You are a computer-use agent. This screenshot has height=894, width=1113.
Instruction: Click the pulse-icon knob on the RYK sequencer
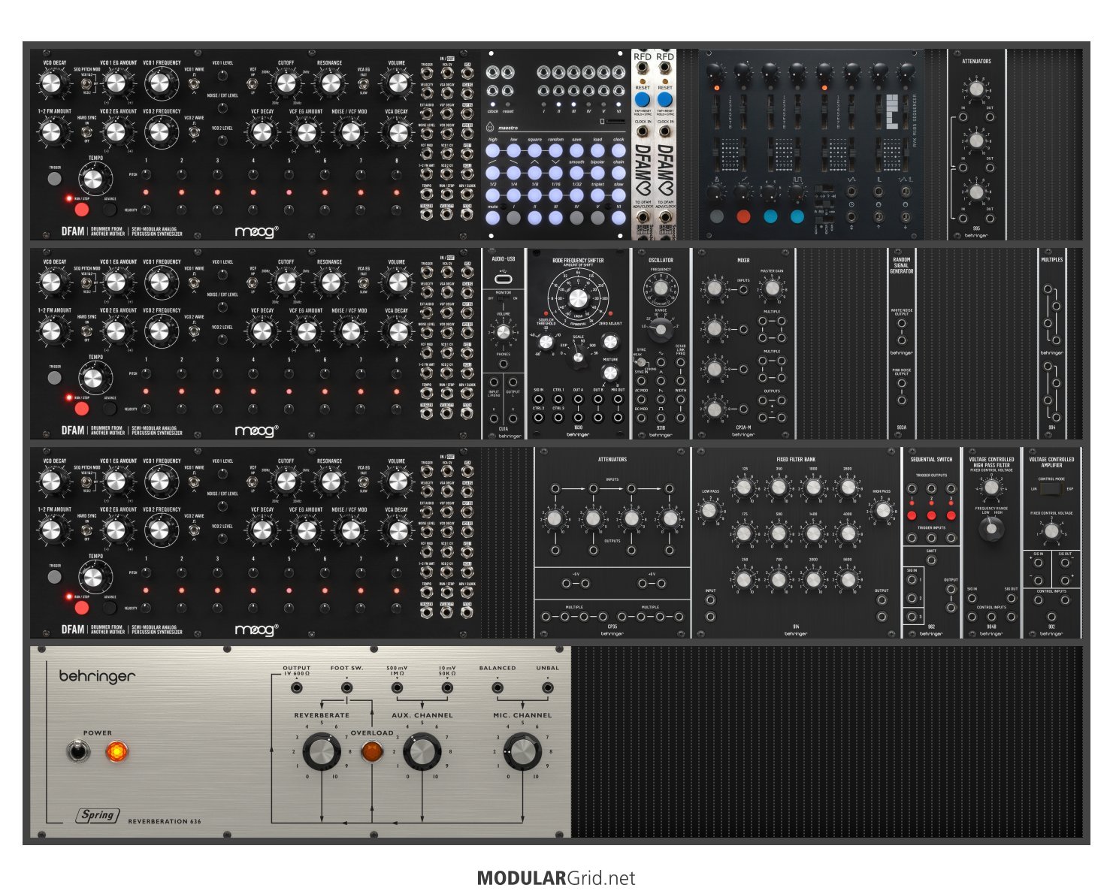pos(797,192)
